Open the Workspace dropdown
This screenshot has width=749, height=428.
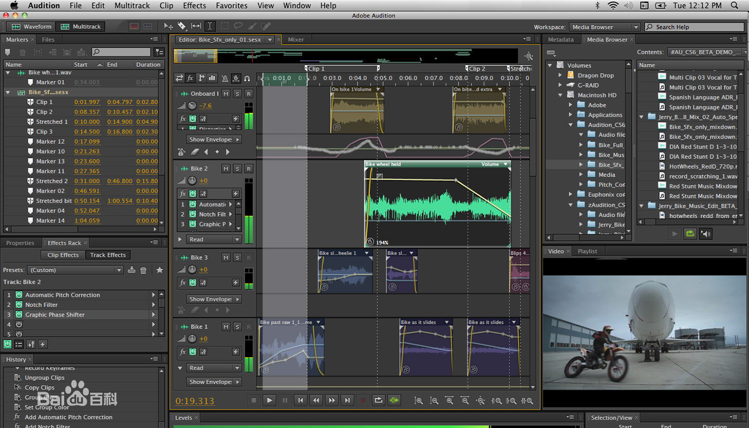click(604, 27)
